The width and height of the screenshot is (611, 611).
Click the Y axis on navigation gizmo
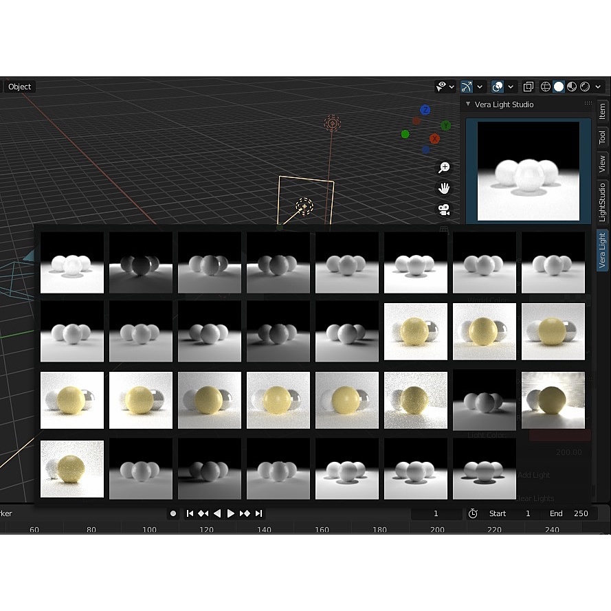pyautogui.click(x=445, y=126)
